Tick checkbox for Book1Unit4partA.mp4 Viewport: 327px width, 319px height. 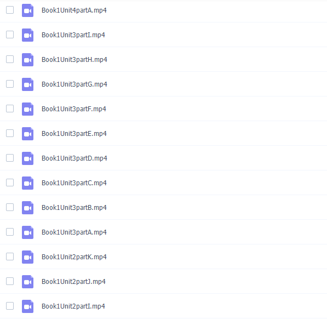coord(10,10)
